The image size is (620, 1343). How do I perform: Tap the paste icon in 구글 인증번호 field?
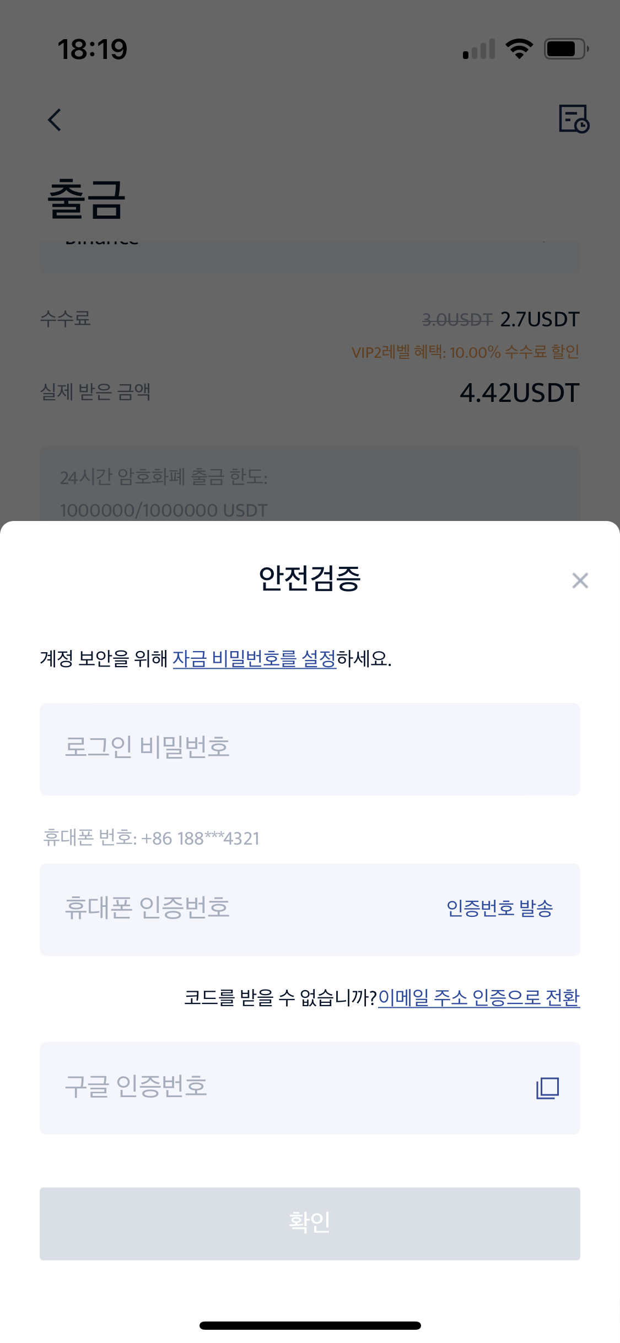547,1088
